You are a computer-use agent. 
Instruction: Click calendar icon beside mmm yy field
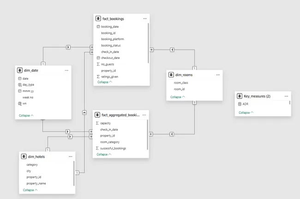(20, 91)
